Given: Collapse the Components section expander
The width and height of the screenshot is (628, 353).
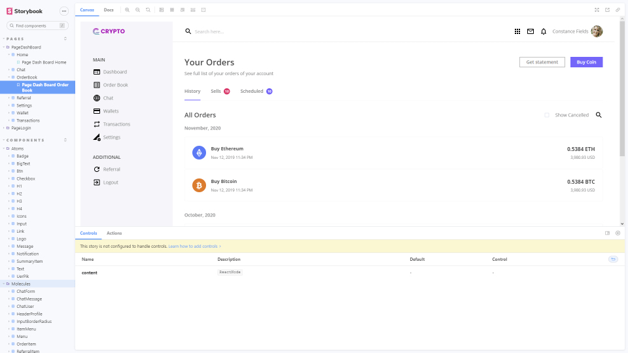Looking at the screenshot, I should click(x=65, y=140).
